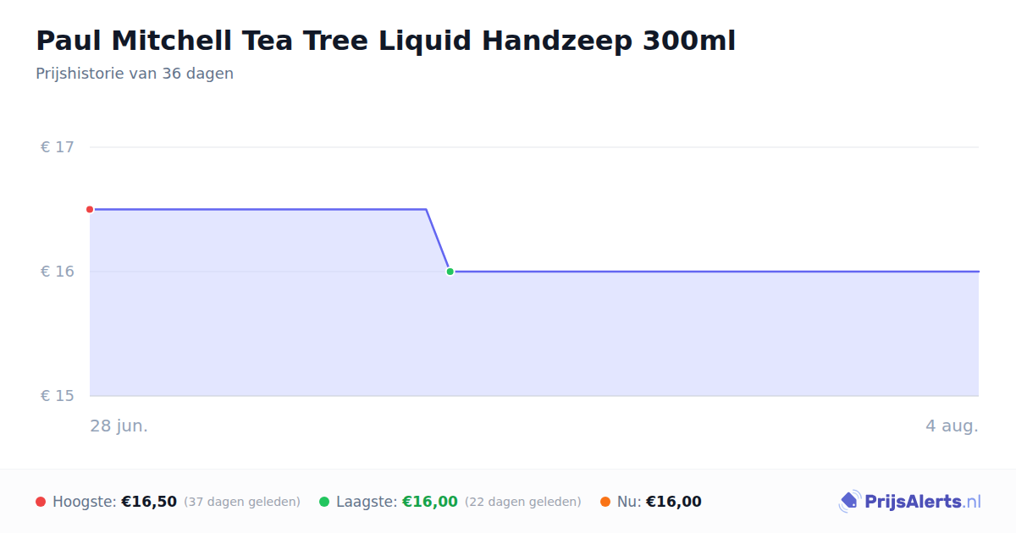This screenshot has width=1016, height=533.
Task: Click the € 16 axis label
Action: (58, 272)
